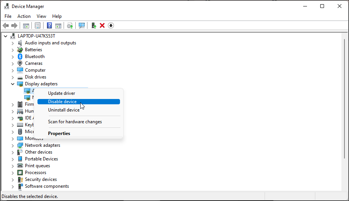Image resolution: width=349 pixels, height=201 pixels.
Task: Click the Enable device toolbar icon
Action: (94, 26)
